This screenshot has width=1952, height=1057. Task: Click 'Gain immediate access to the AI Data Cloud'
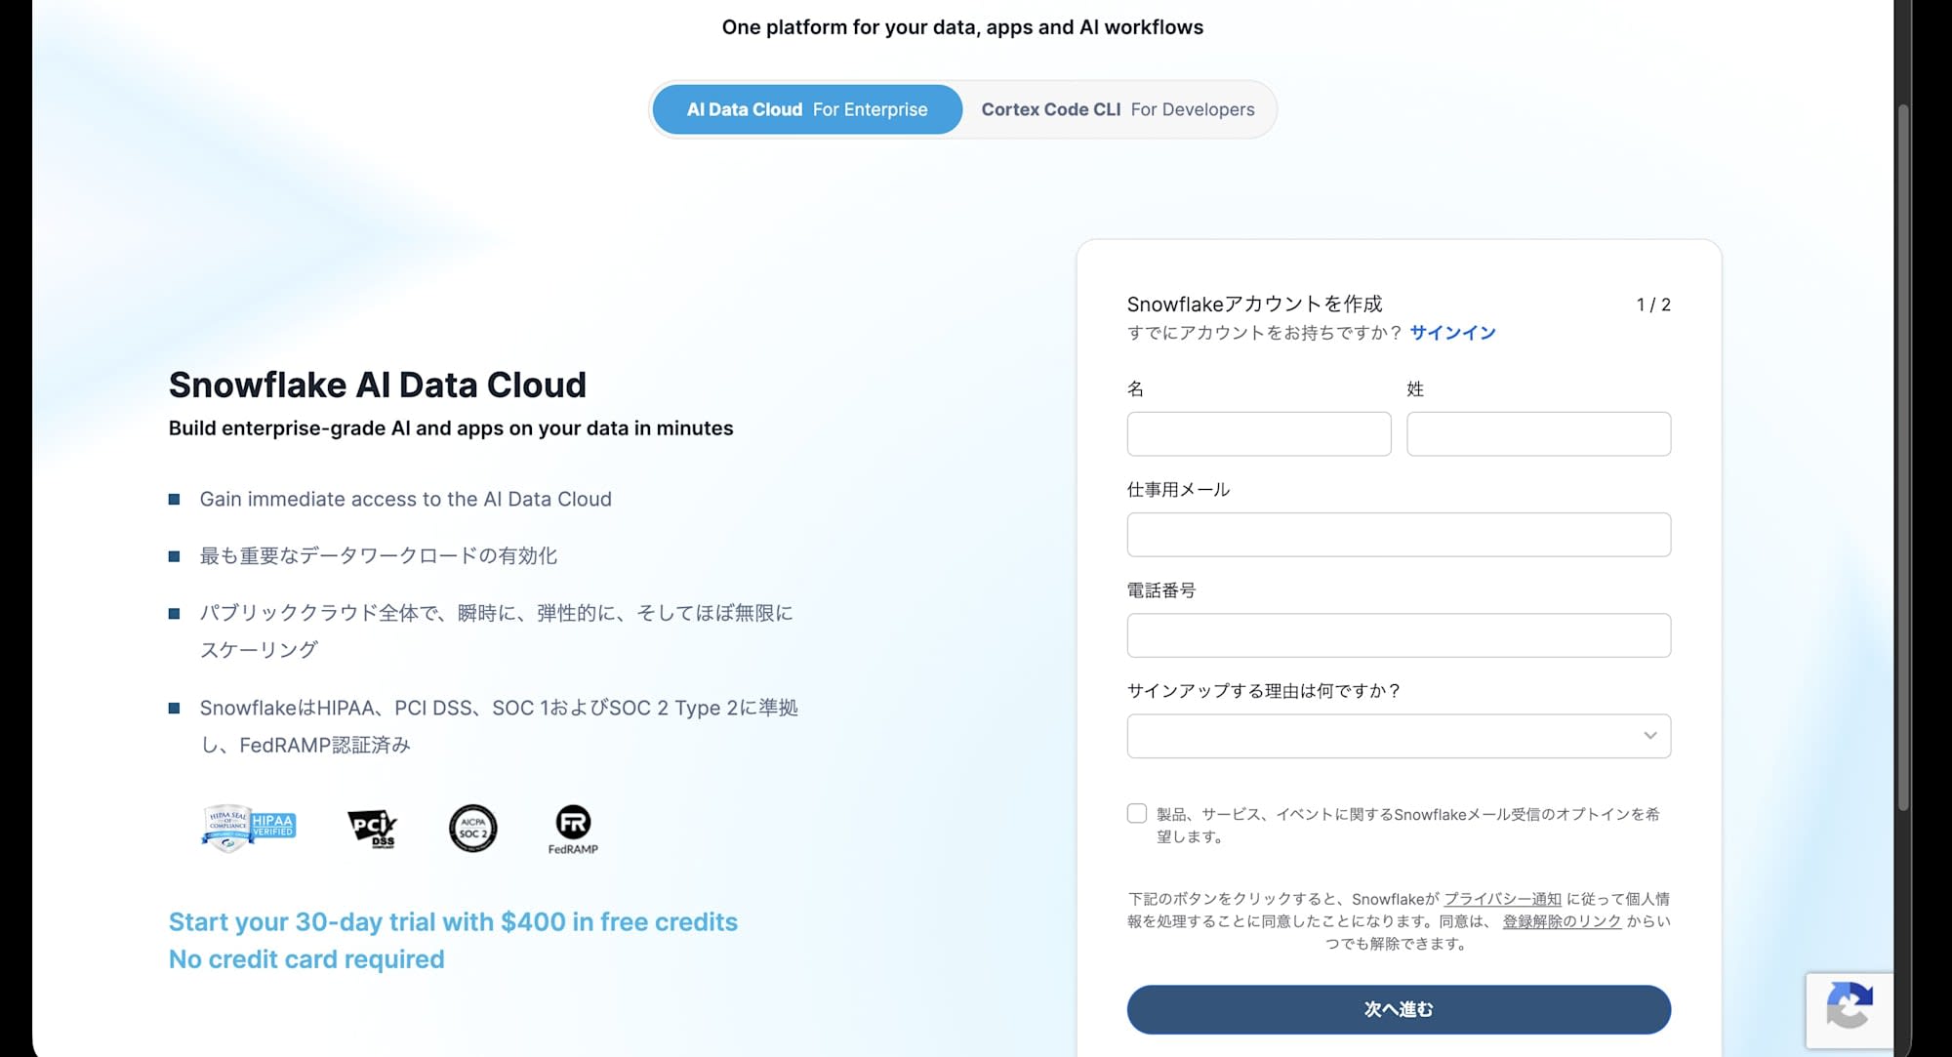pyautogui.click(x=406, y=499)
